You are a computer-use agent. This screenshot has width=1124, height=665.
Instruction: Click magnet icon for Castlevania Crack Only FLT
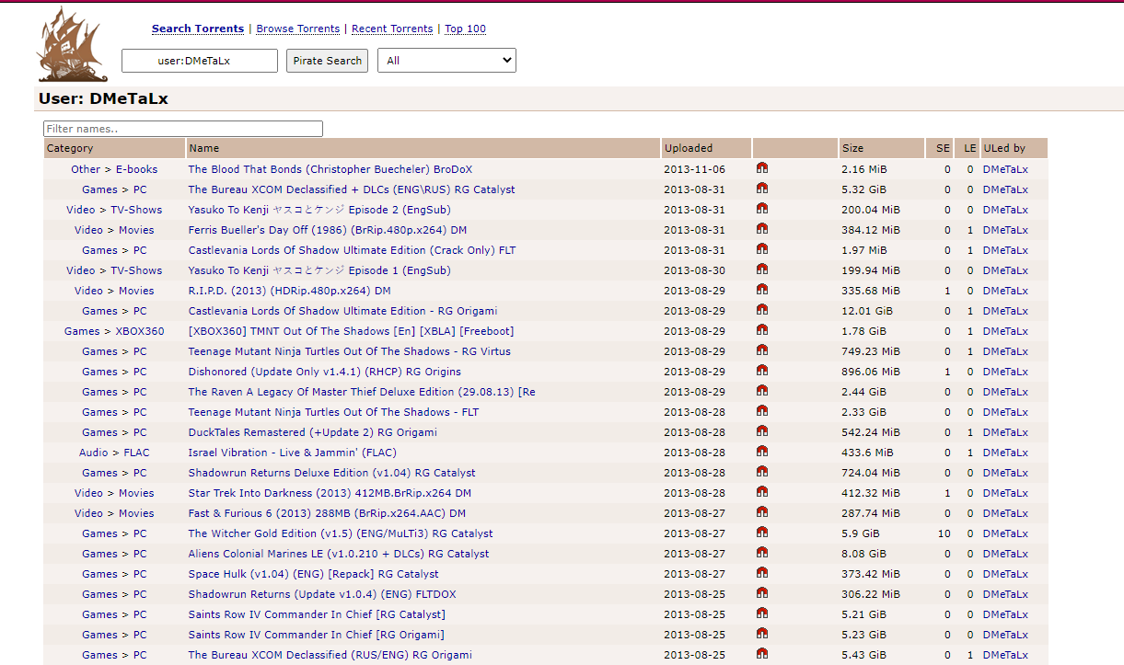762,249
